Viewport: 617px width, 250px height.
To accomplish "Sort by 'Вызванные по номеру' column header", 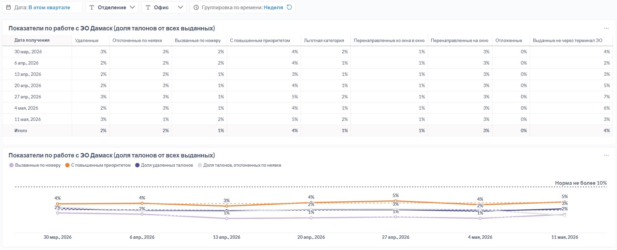I will point(198,40).
